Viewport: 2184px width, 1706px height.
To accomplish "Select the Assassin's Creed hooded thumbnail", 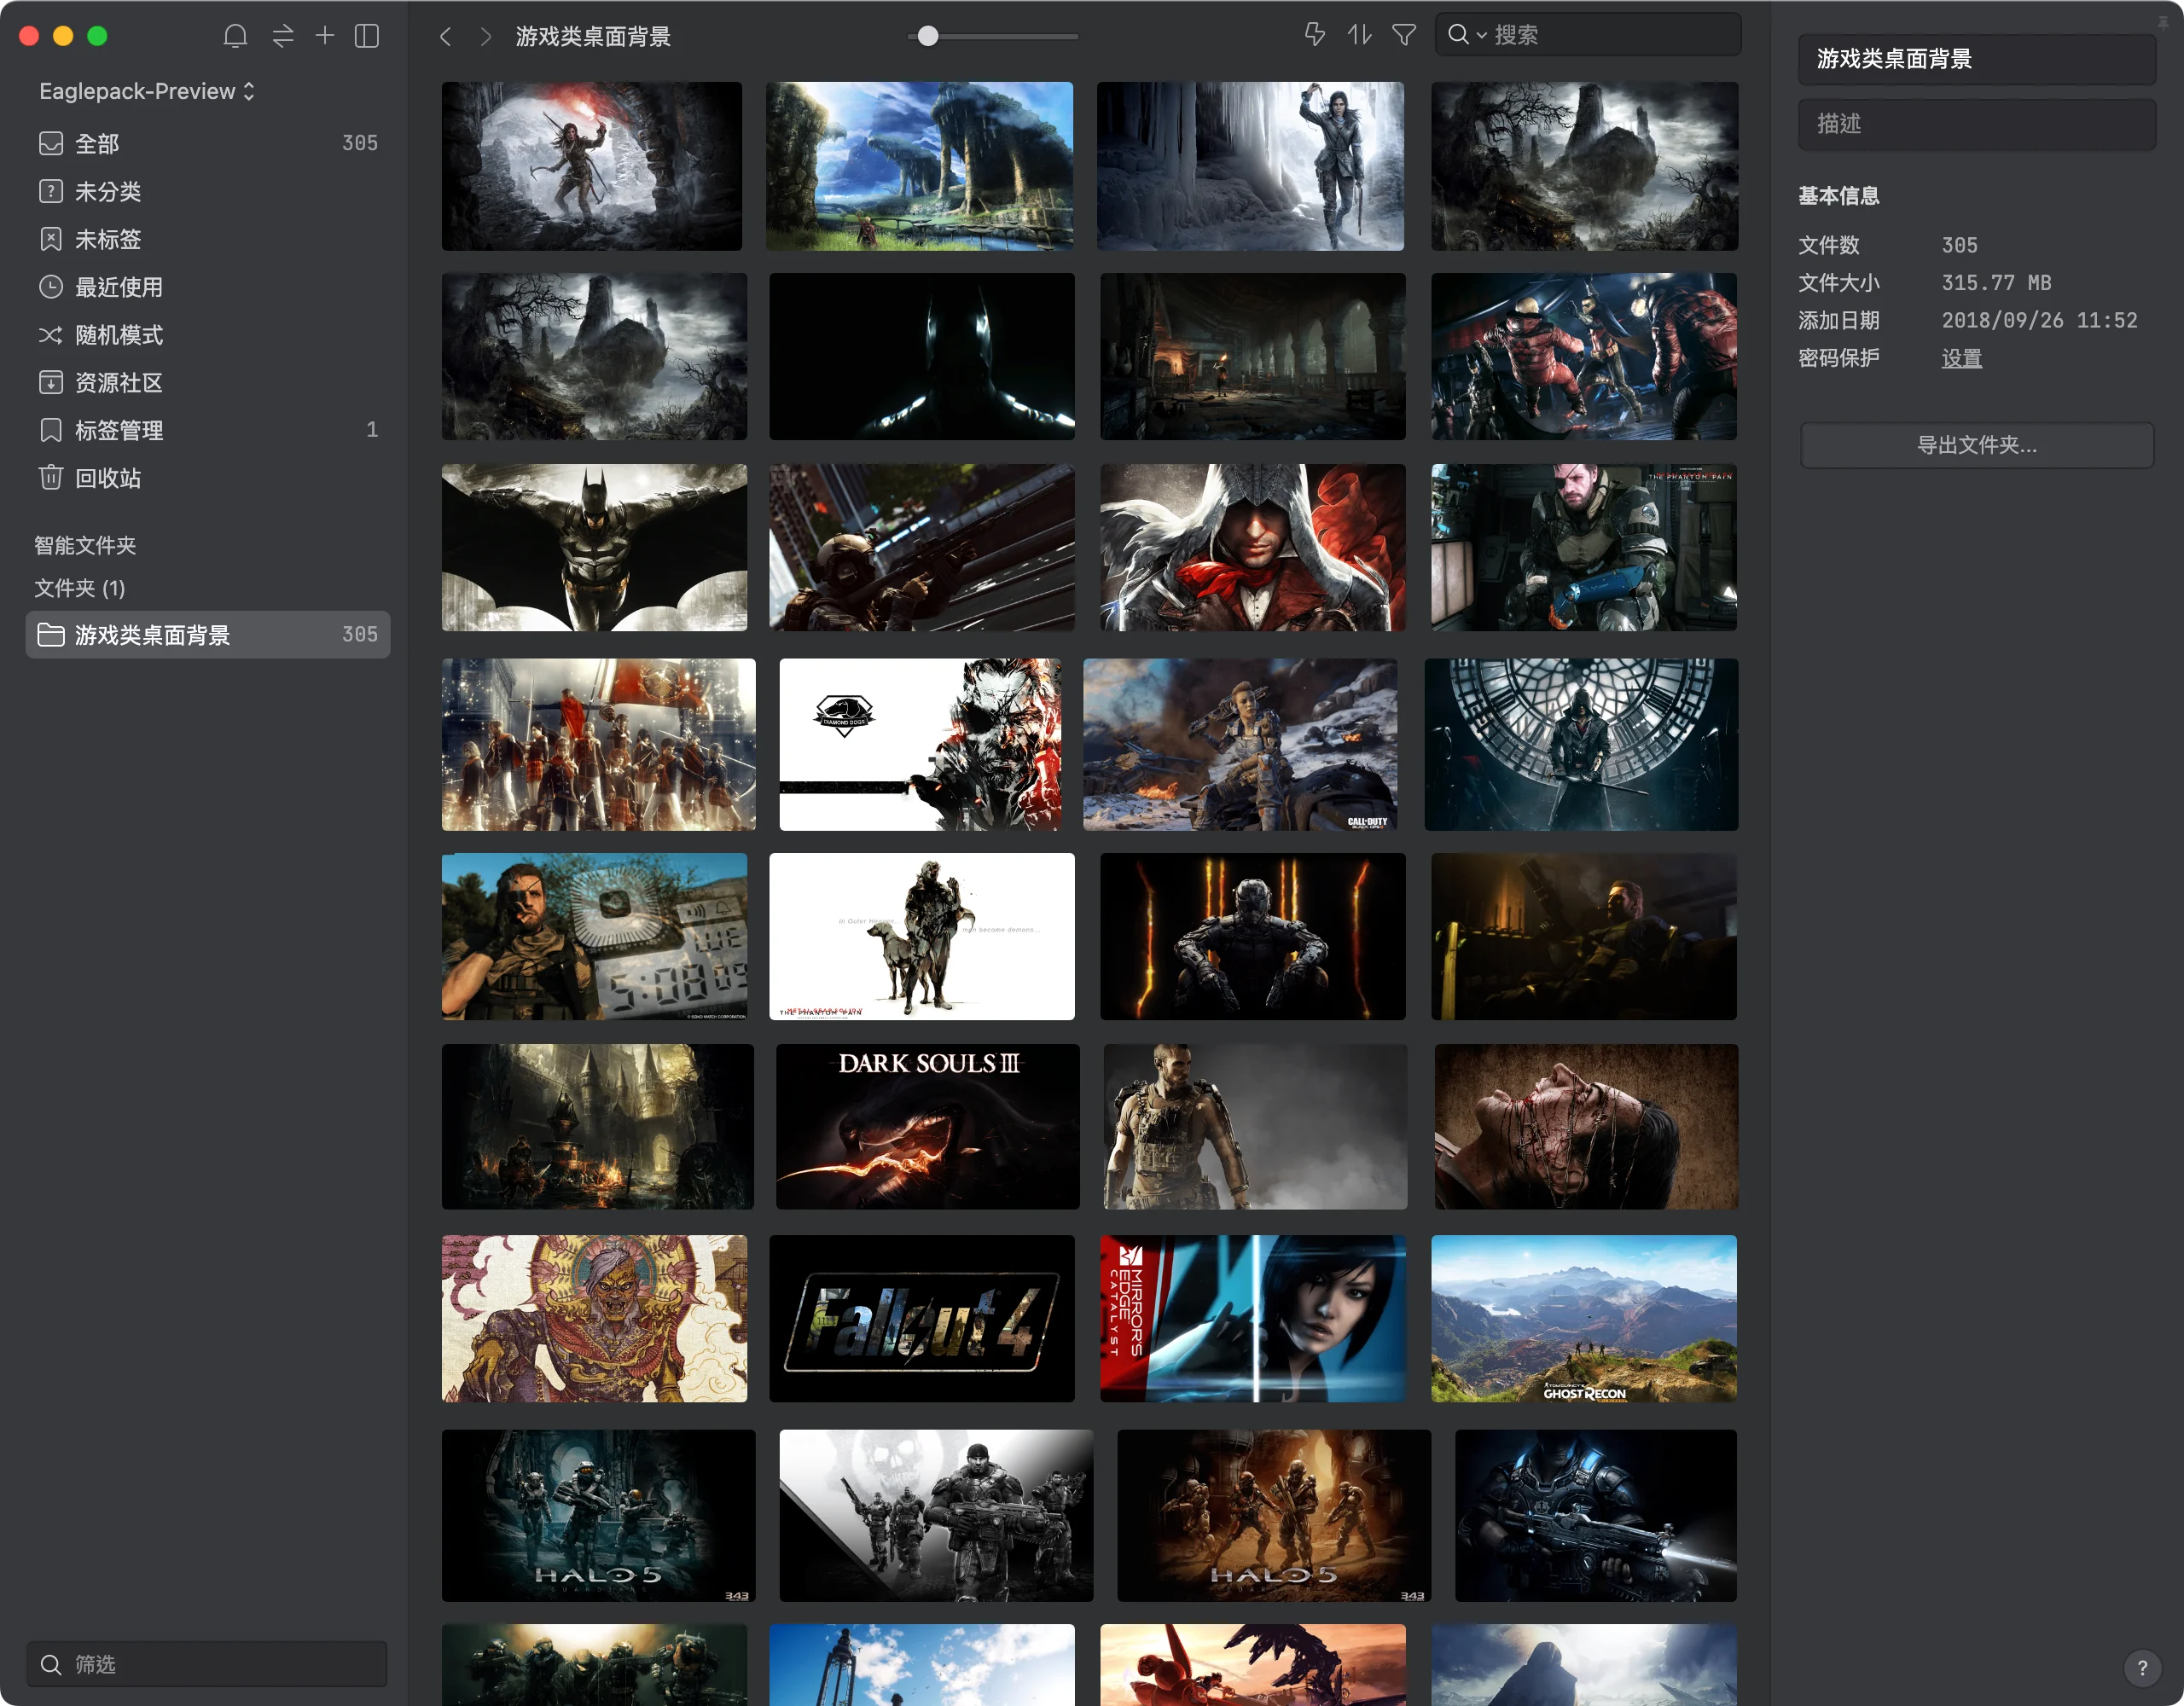I will (1253, 547).
